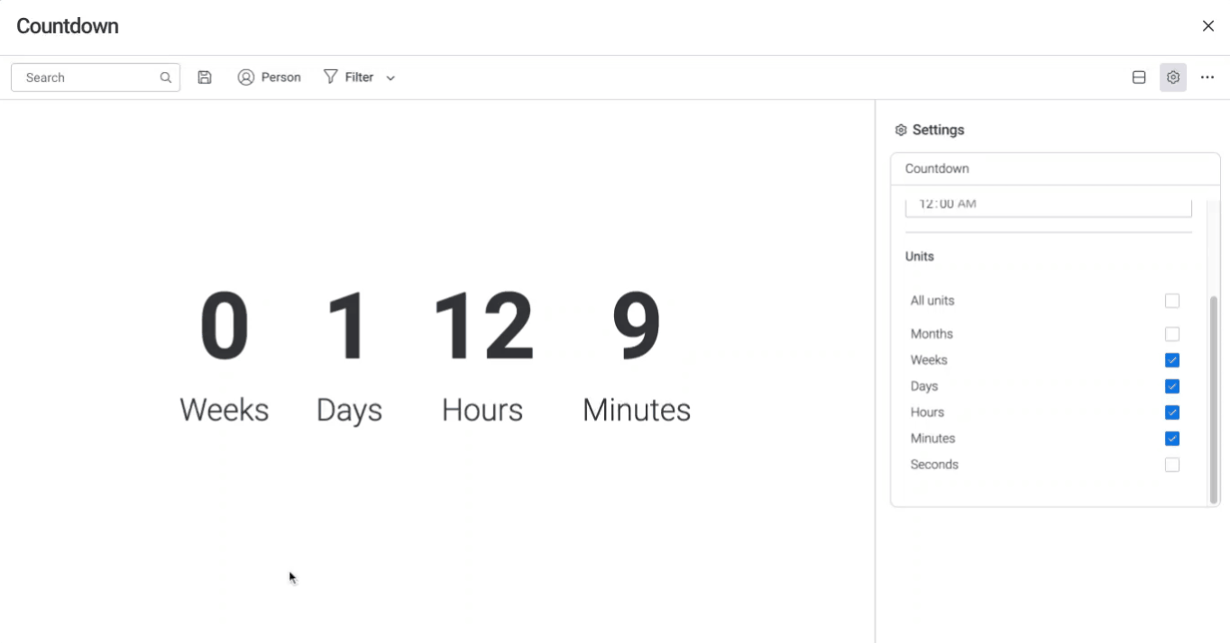Disable the Hours unit checkbox
The width and height of the screenshot is (1230, 643).
pos(1172,412)
